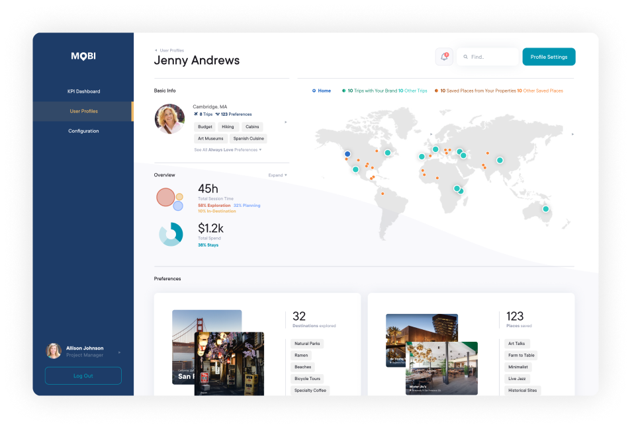Click the blue Home marker on map

click(347, 154)
